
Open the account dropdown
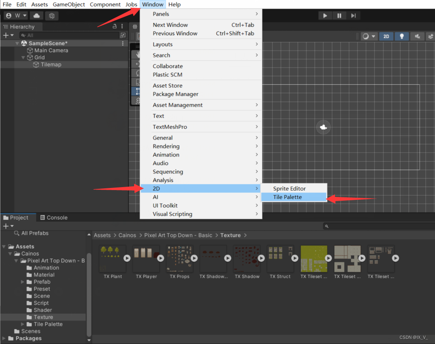16,16
